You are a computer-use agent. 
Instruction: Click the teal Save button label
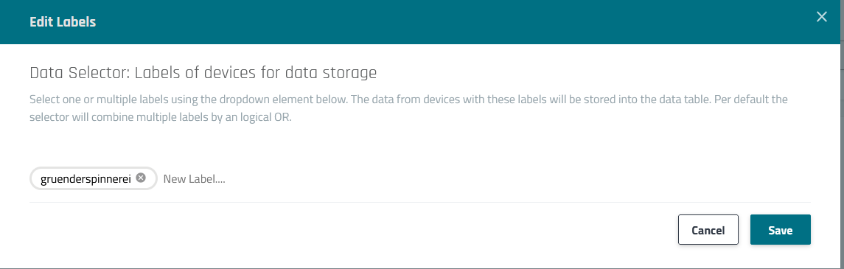pyautogui.click(x=780, y=231)
